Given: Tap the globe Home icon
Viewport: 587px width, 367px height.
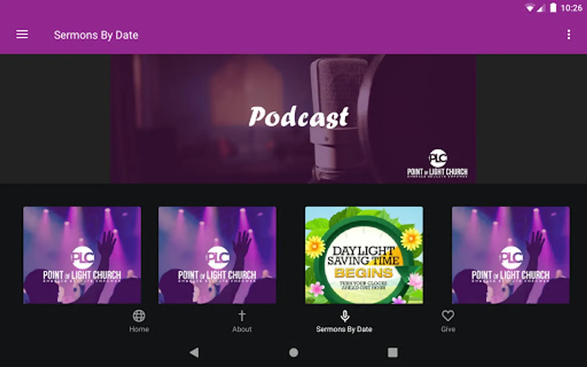Looking at the screenshot, I should (139, 316).
